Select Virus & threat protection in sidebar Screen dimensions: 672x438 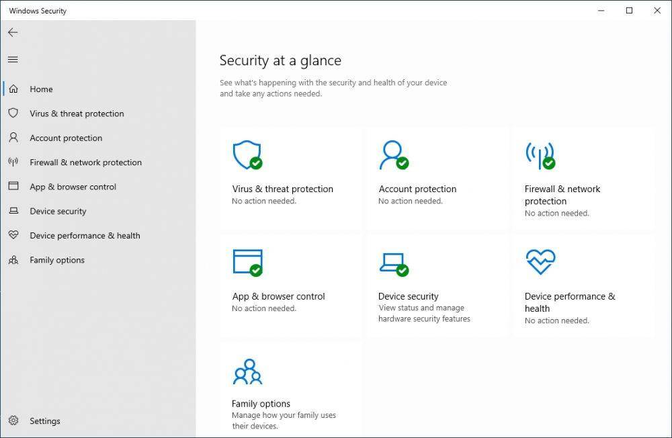point(77,114)
